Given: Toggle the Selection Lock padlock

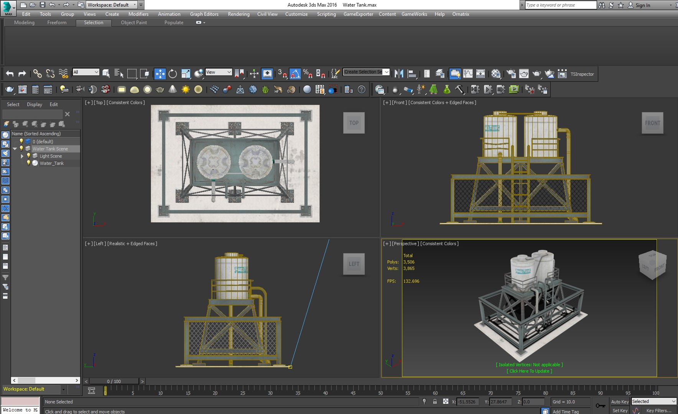Looking at the screenshot, I should [435, 402].
